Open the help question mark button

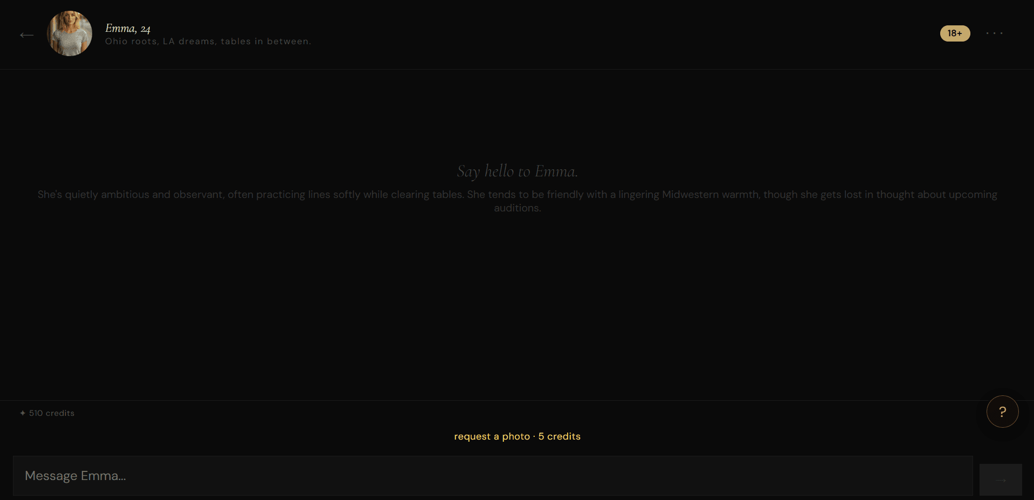(1002, 412)
